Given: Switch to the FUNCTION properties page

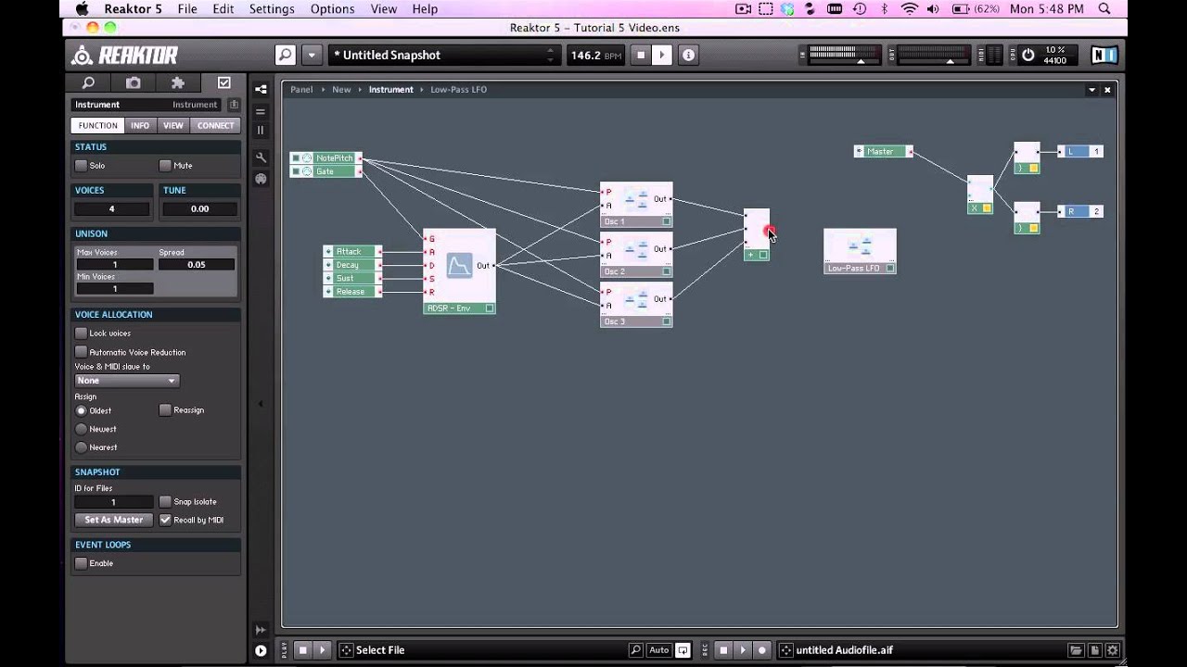Looking at the screenshot, I should [97, 125].
